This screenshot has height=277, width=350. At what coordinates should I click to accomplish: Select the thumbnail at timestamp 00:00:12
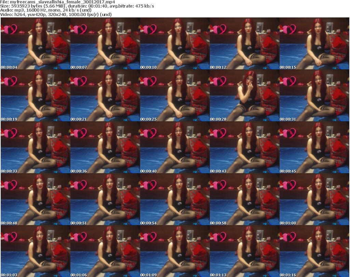(244, 43)
